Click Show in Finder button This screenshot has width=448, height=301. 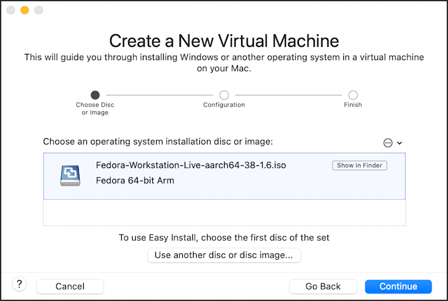(359, 165)
